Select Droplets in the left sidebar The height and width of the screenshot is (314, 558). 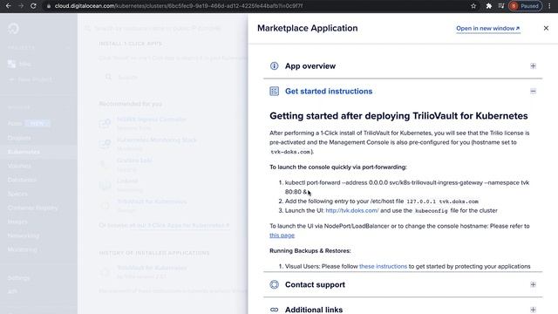pyautogui.click(x=19, y=138)
